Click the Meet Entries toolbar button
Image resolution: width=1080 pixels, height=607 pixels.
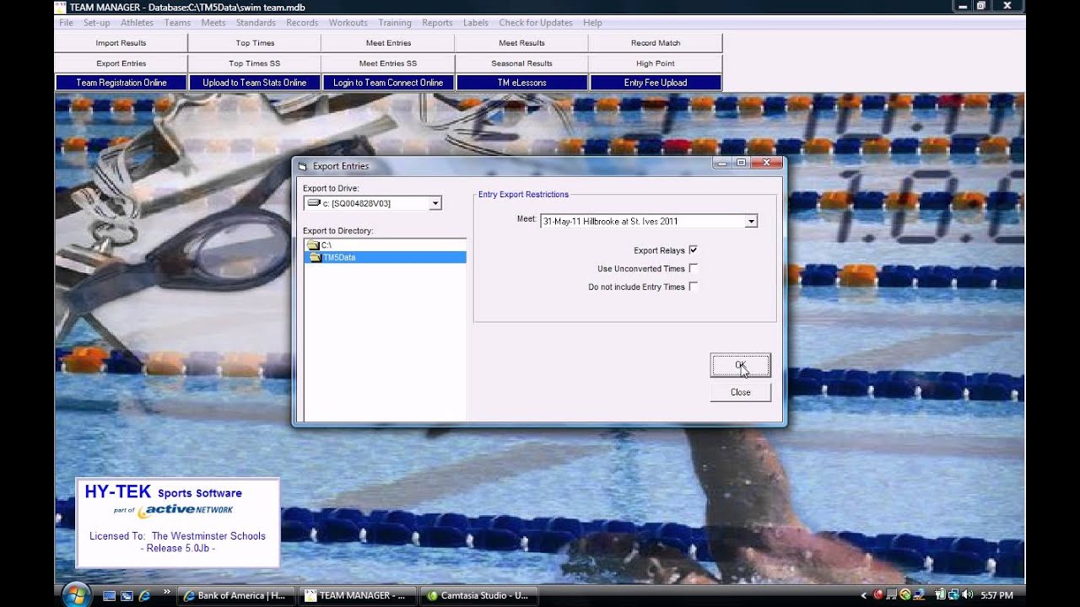coord(388,43)
